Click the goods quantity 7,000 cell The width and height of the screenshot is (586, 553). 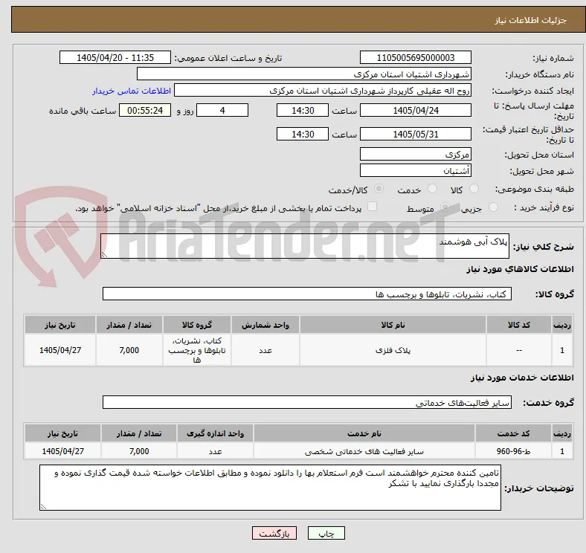pyautogui.click(x=129, y=350)
